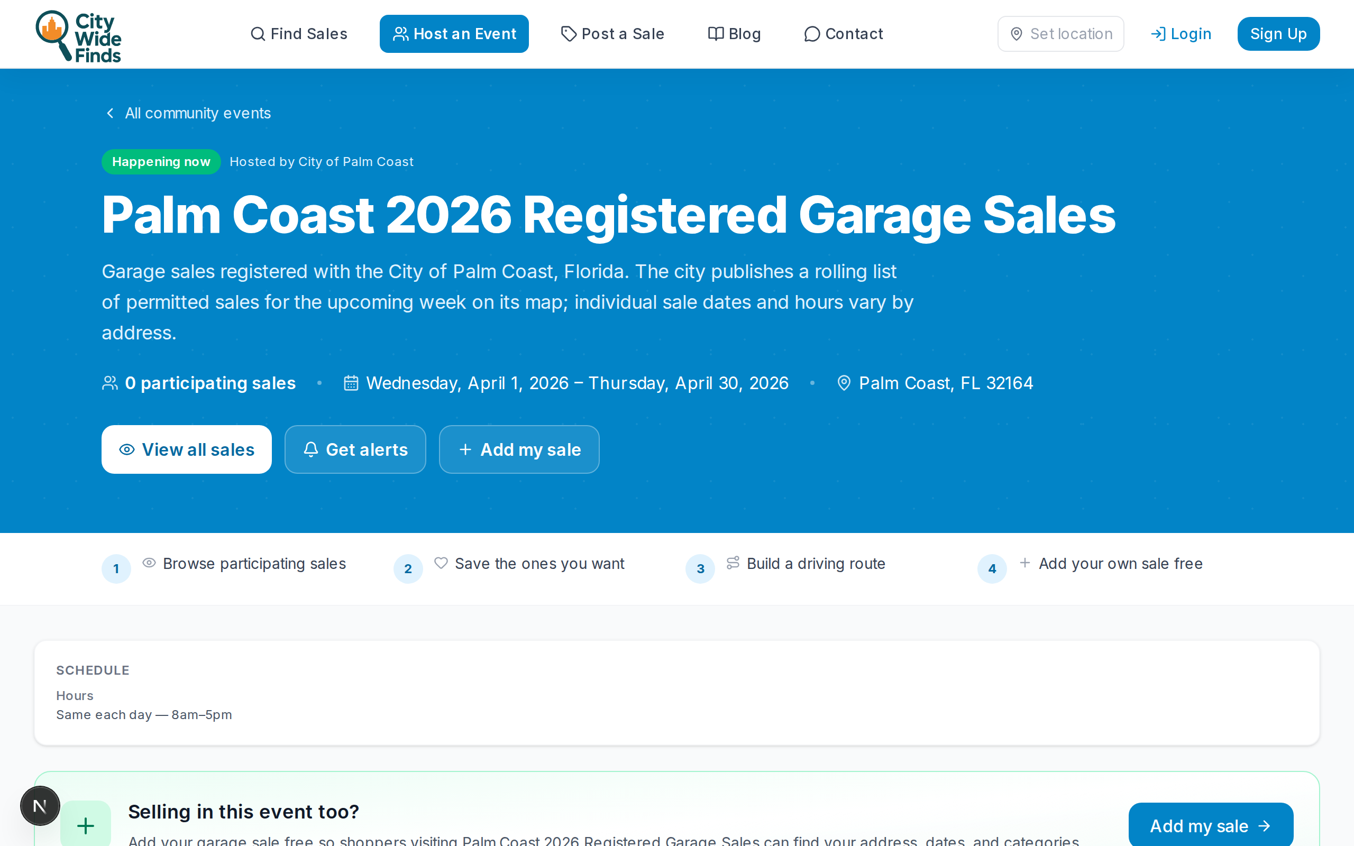Click the login arrow icon

click(1158, 33)
